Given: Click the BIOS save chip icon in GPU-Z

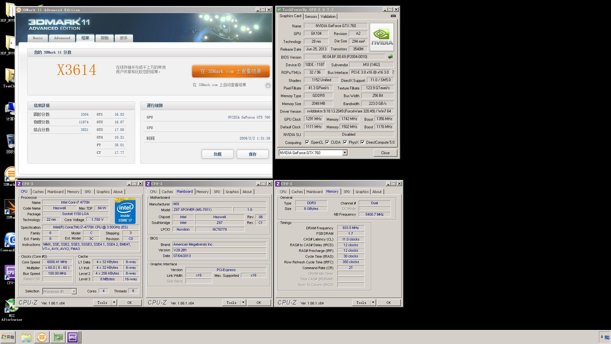Looking at the screenshot, I should [390, 57].
